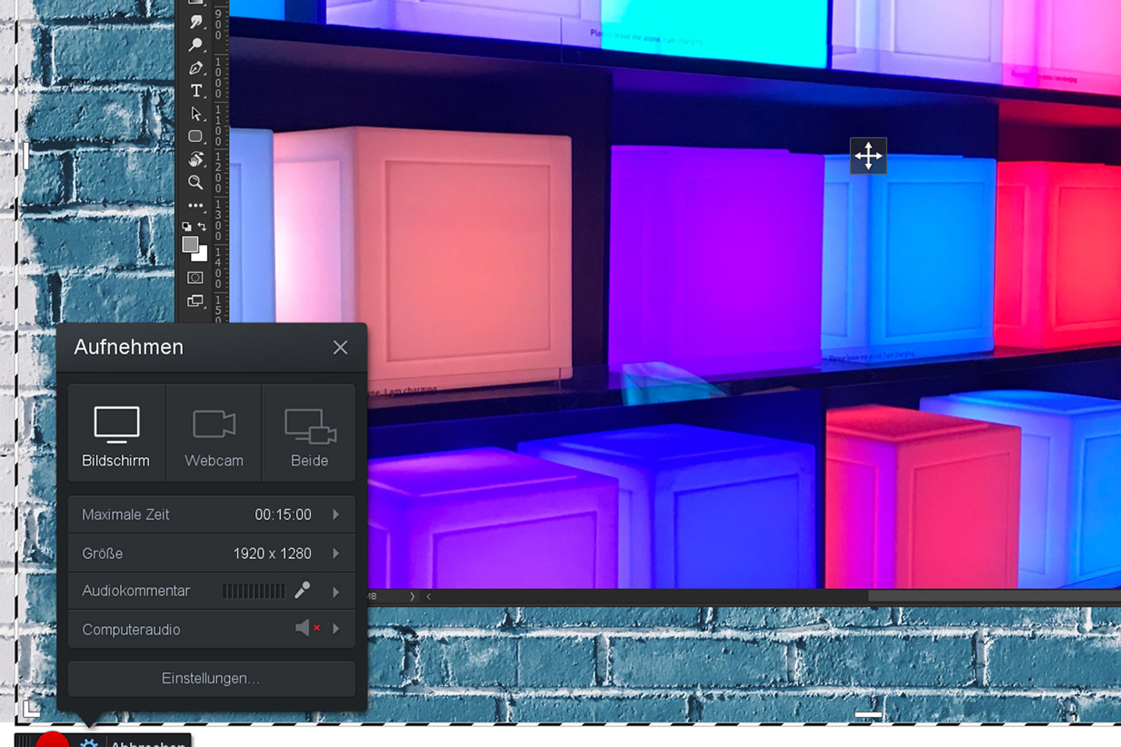
Task: Change the Photoshop screen mode
Action: tap(195, 301)
